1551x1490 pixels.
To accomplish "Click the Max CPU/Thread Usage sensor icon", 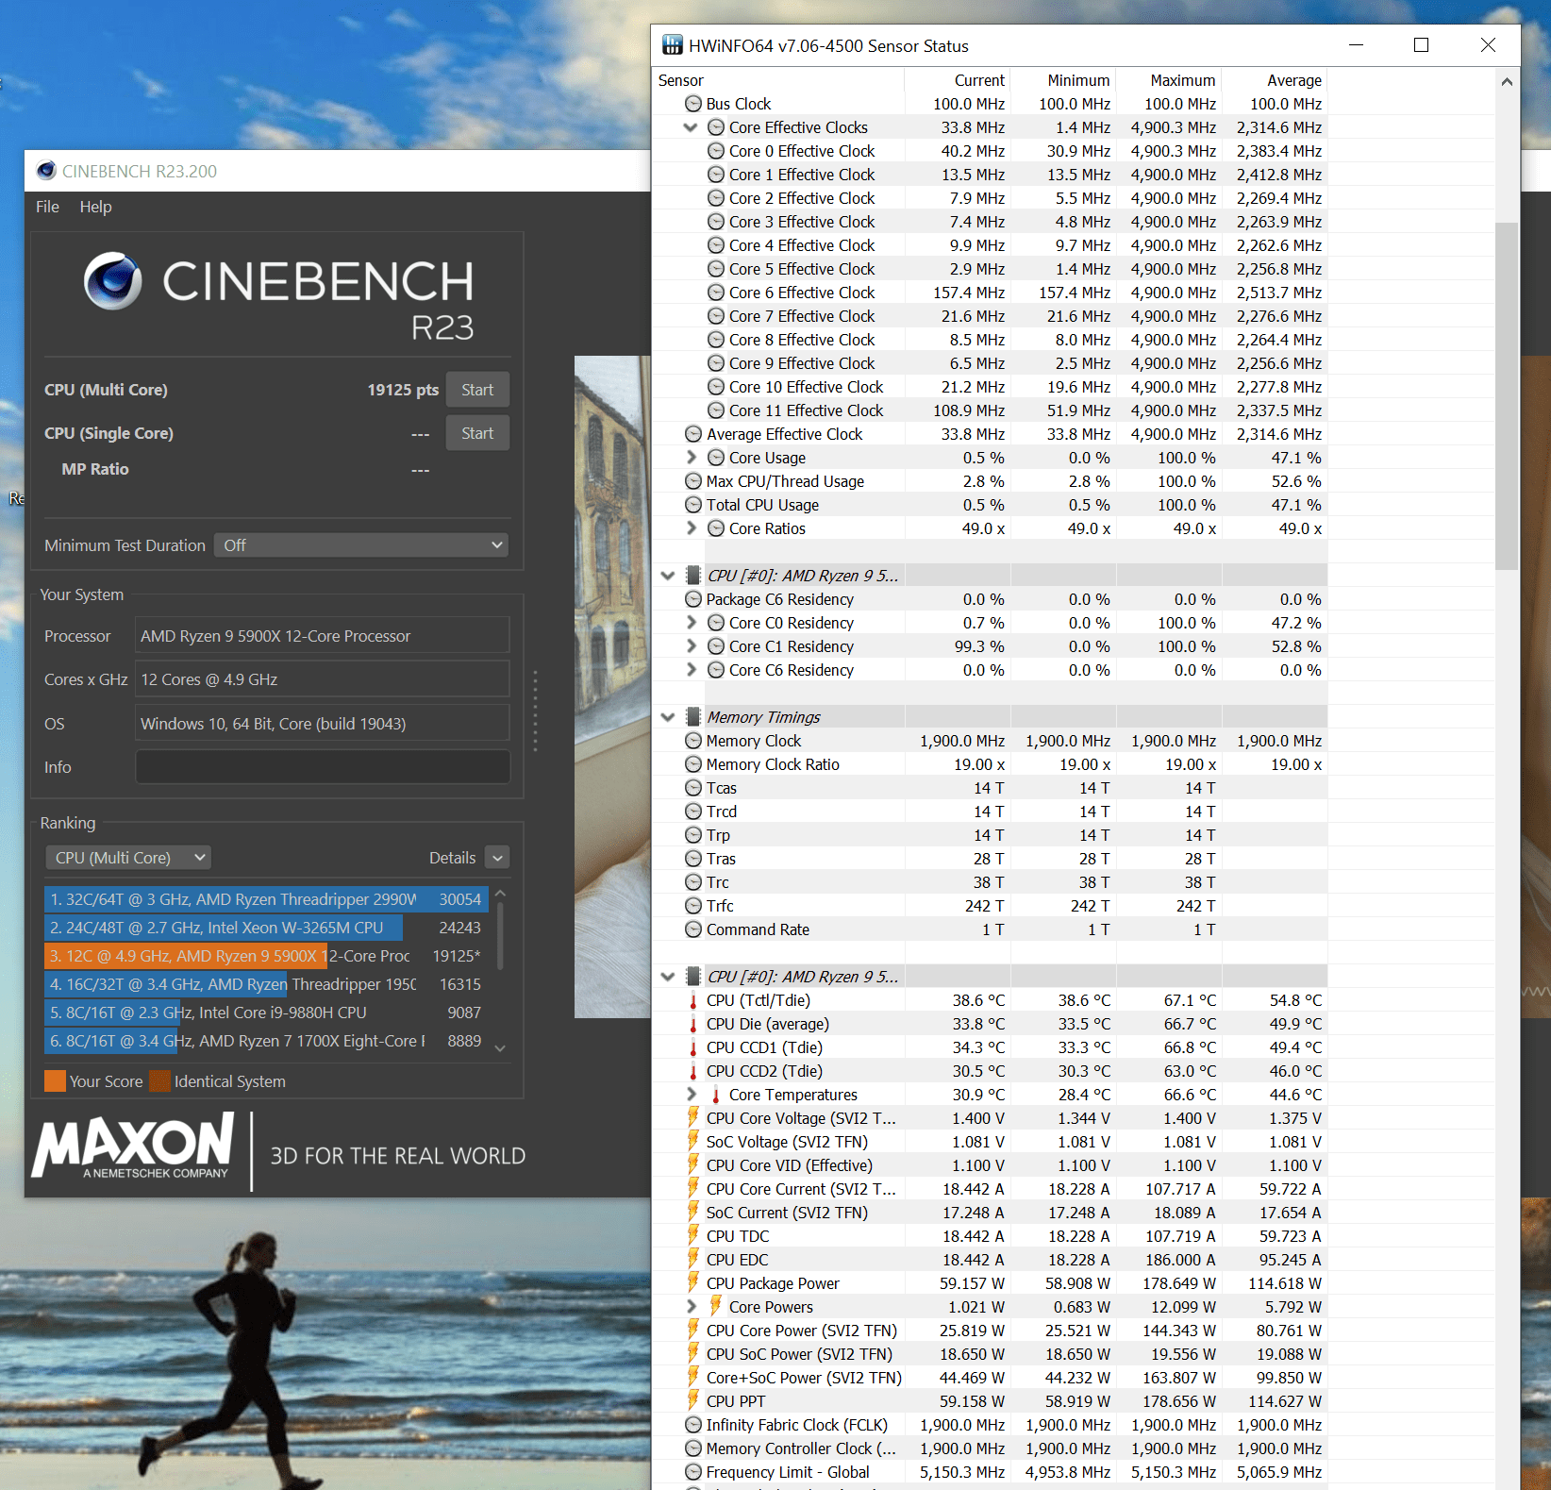I will (693, 481).
